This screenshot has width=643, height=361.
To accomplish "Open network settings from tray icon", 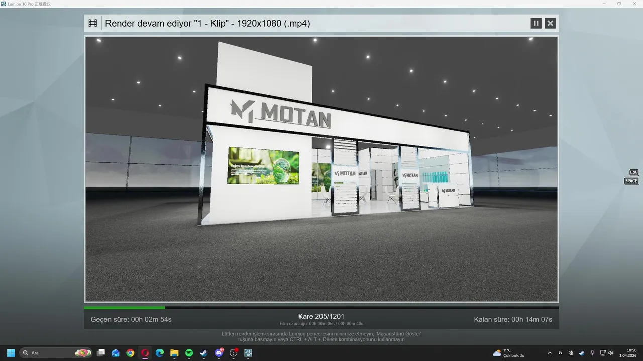I will point(603,353).
